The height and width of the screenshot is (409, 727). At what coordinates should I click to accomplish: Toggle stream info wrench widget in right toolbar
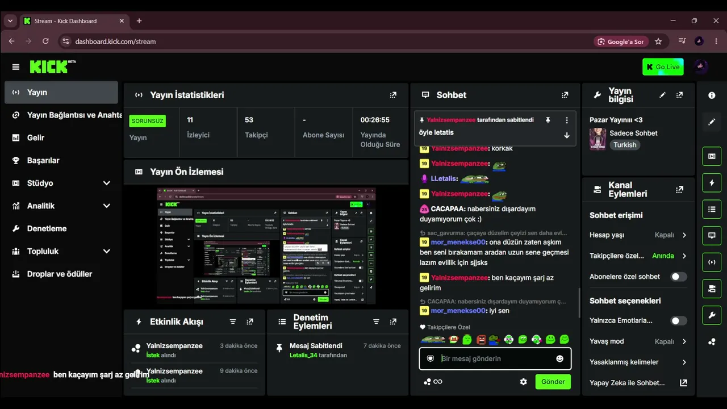(x=712, y=315)
